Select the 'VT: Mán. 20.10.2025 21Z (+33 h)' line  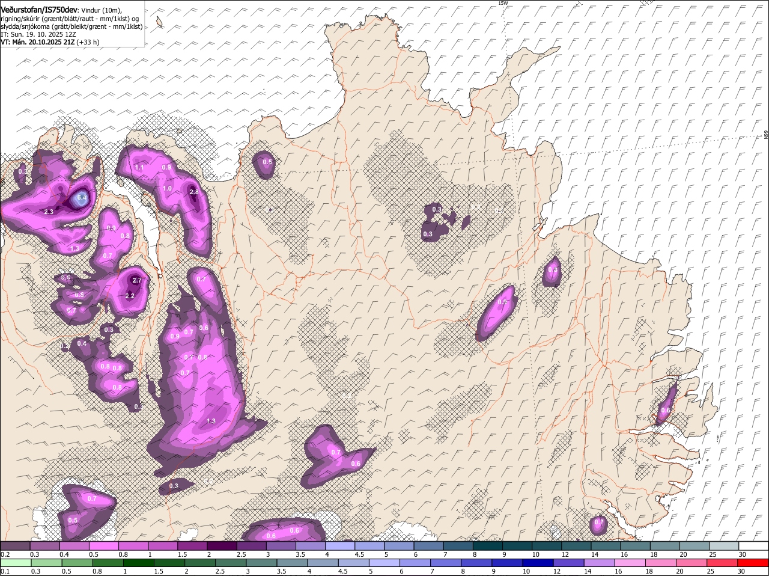[x=50, y=42]
